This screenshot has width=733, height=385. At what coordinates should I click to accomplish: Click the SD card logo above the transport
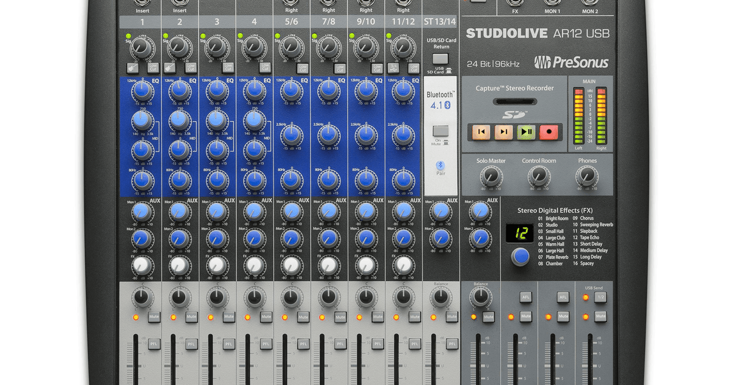[x=515, y=113]
